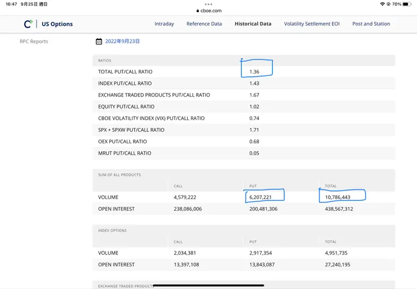
Task: Select the Historical Data tab
Action: pyautogui.click(x=253, y=24)
